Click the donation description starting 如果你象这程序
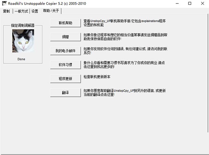 pyautogui.click(x=125, y=37)
